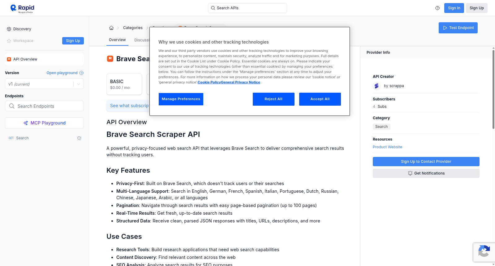
Task: Open the Product Website link
Action: (x=387, y=147)
